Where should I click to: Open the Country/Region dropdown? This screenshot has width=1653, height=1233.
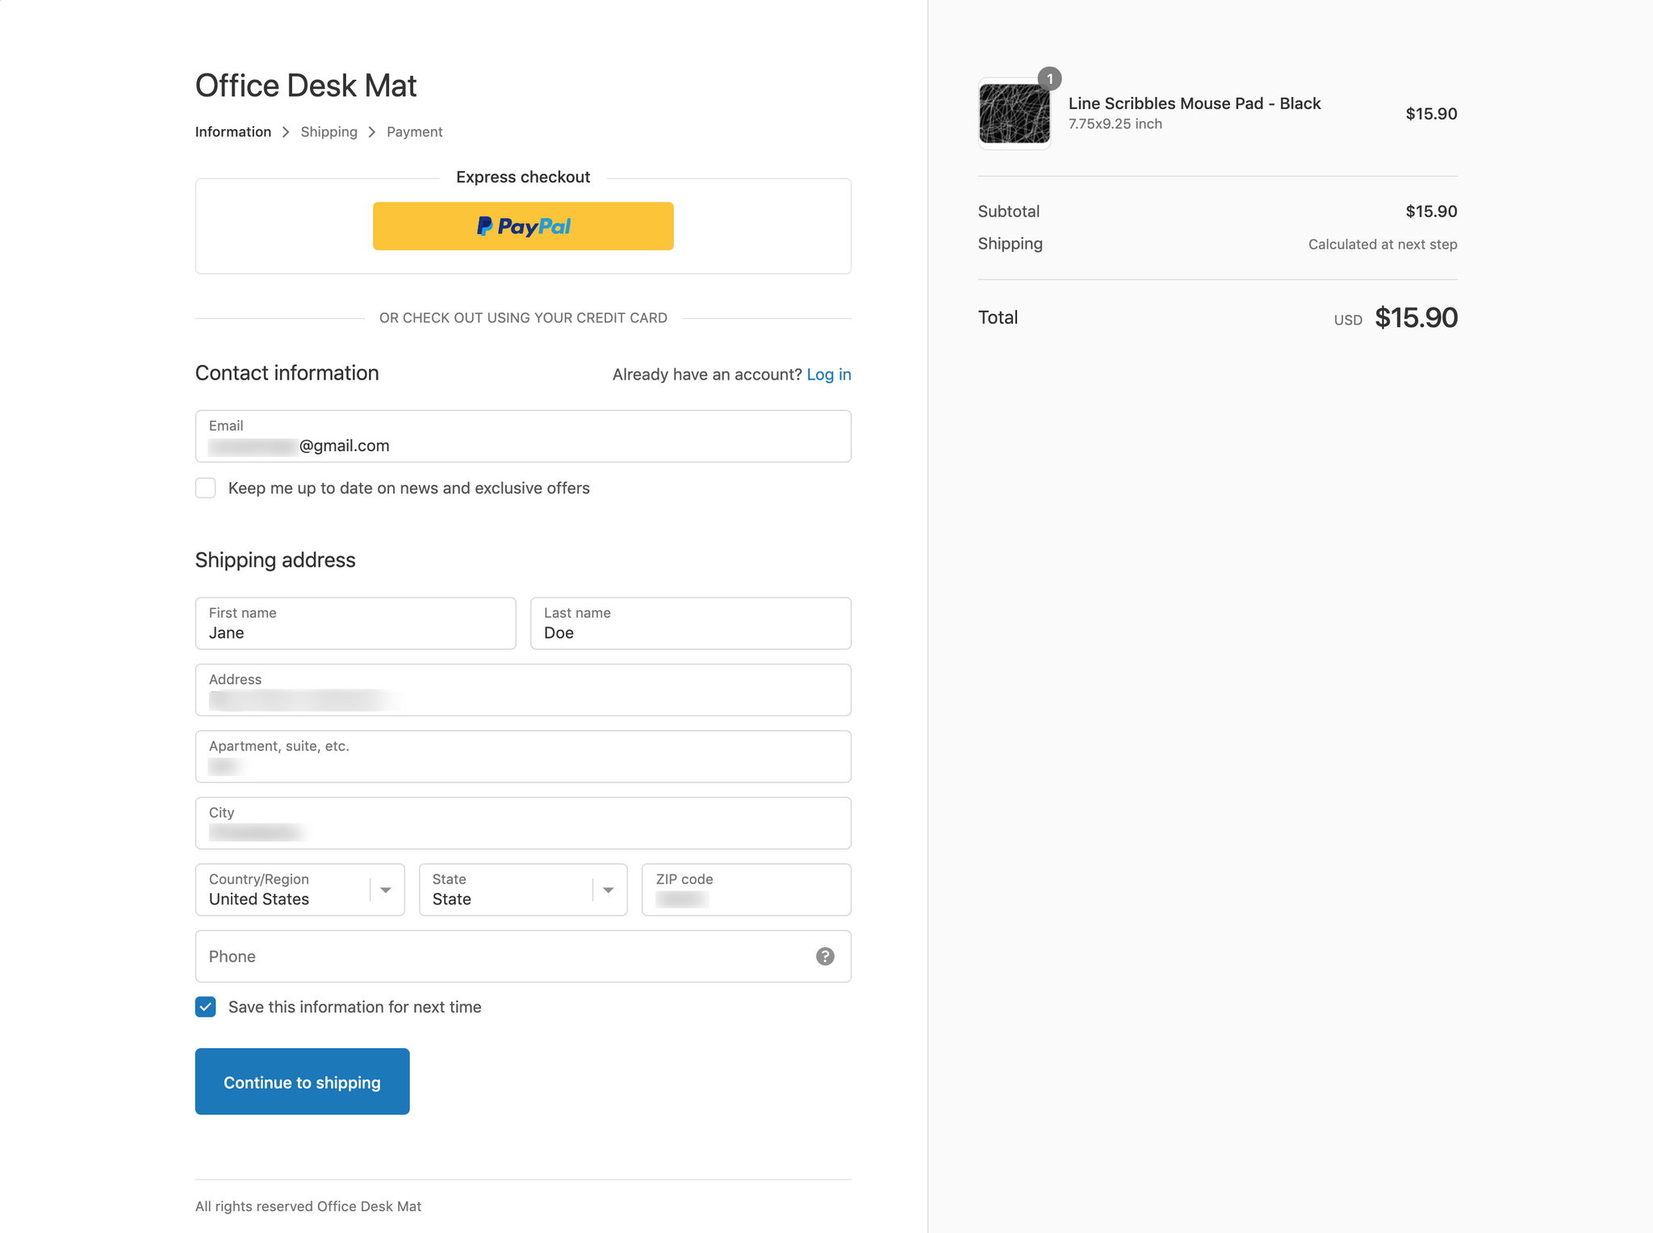tap(299, 890)
